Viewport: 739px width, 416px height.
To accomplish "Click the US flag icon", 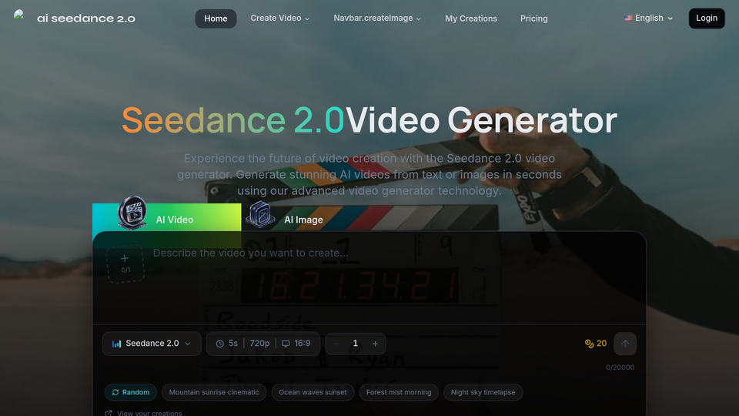I will [x=628, y=18].
